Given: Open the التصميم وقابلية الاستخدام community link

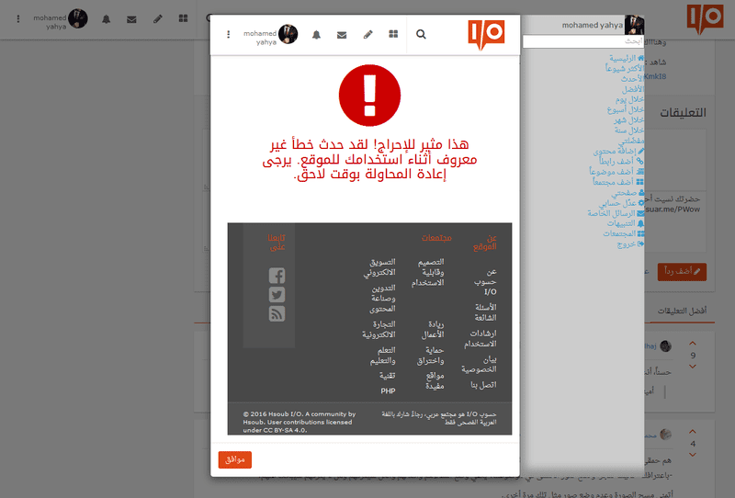Looking at the screenshot, I should point(428,272).
